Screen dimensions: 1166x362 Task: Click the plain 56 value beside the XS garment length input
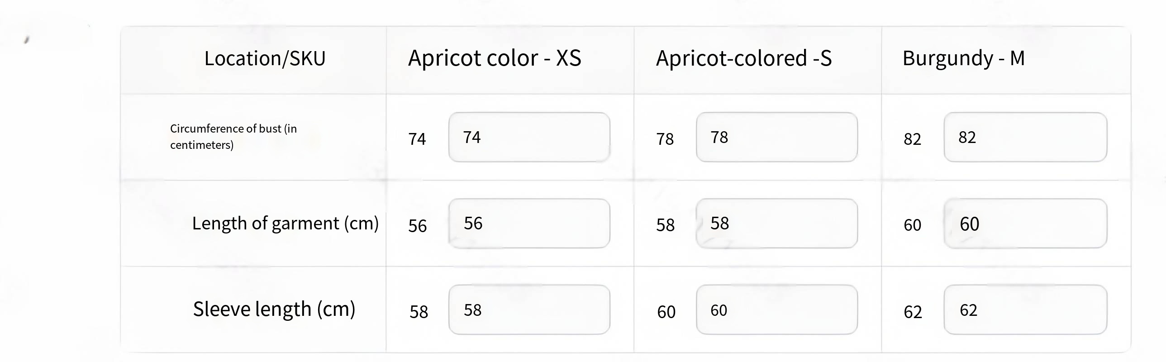pyautogui.click(x=417, y=226)
